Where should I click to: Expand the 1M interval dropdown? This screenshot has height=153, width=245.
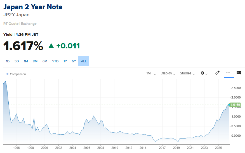pos(151,73)
